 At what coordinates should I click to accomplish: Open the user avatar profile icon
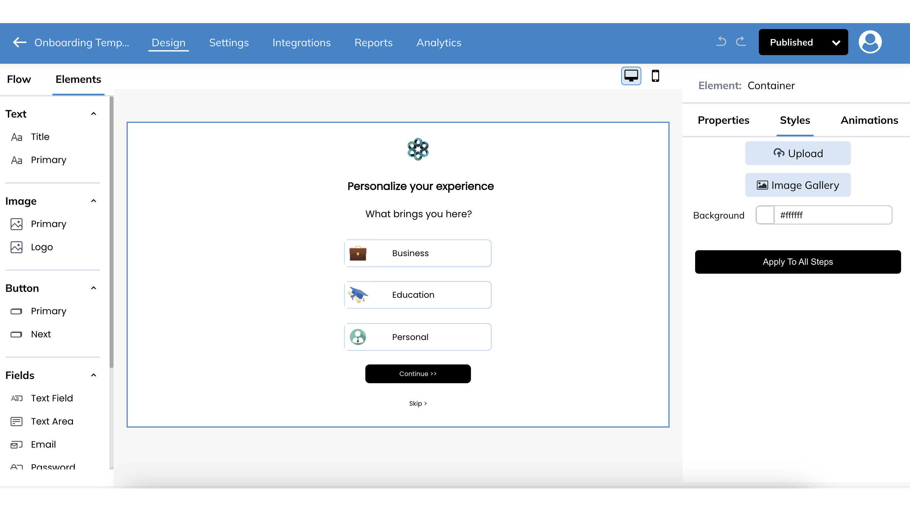pyautogui.click(x=870, y=42)
